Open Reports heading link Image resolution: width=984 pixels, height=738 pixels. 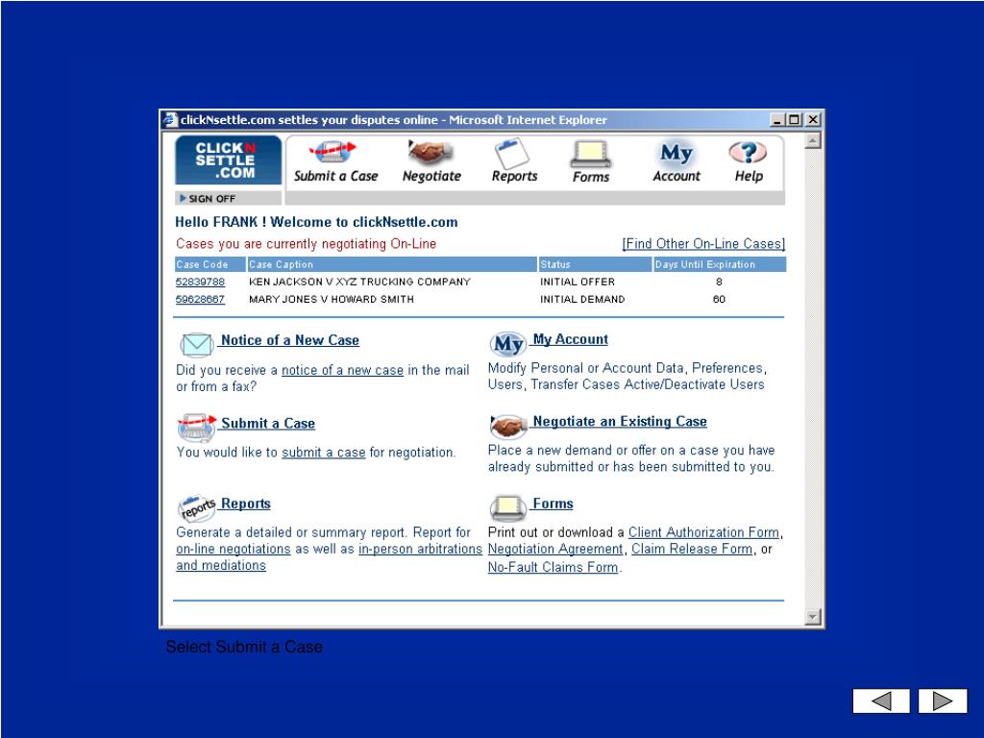pyautogui.click(x=245, y=504)
